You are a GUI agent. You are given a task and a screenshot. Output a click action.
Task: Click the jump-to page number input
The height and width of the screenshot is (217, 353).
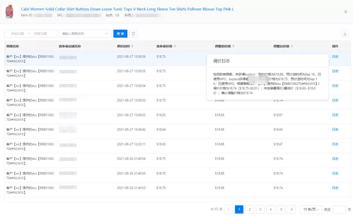pos(339,209)
